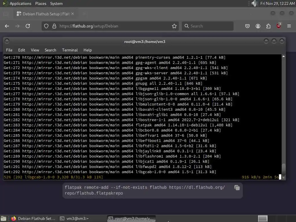Select the Debian Flathub Setup browser tab
The width and height of the screenshot is (296, 222).
click(x=45, y=14)
